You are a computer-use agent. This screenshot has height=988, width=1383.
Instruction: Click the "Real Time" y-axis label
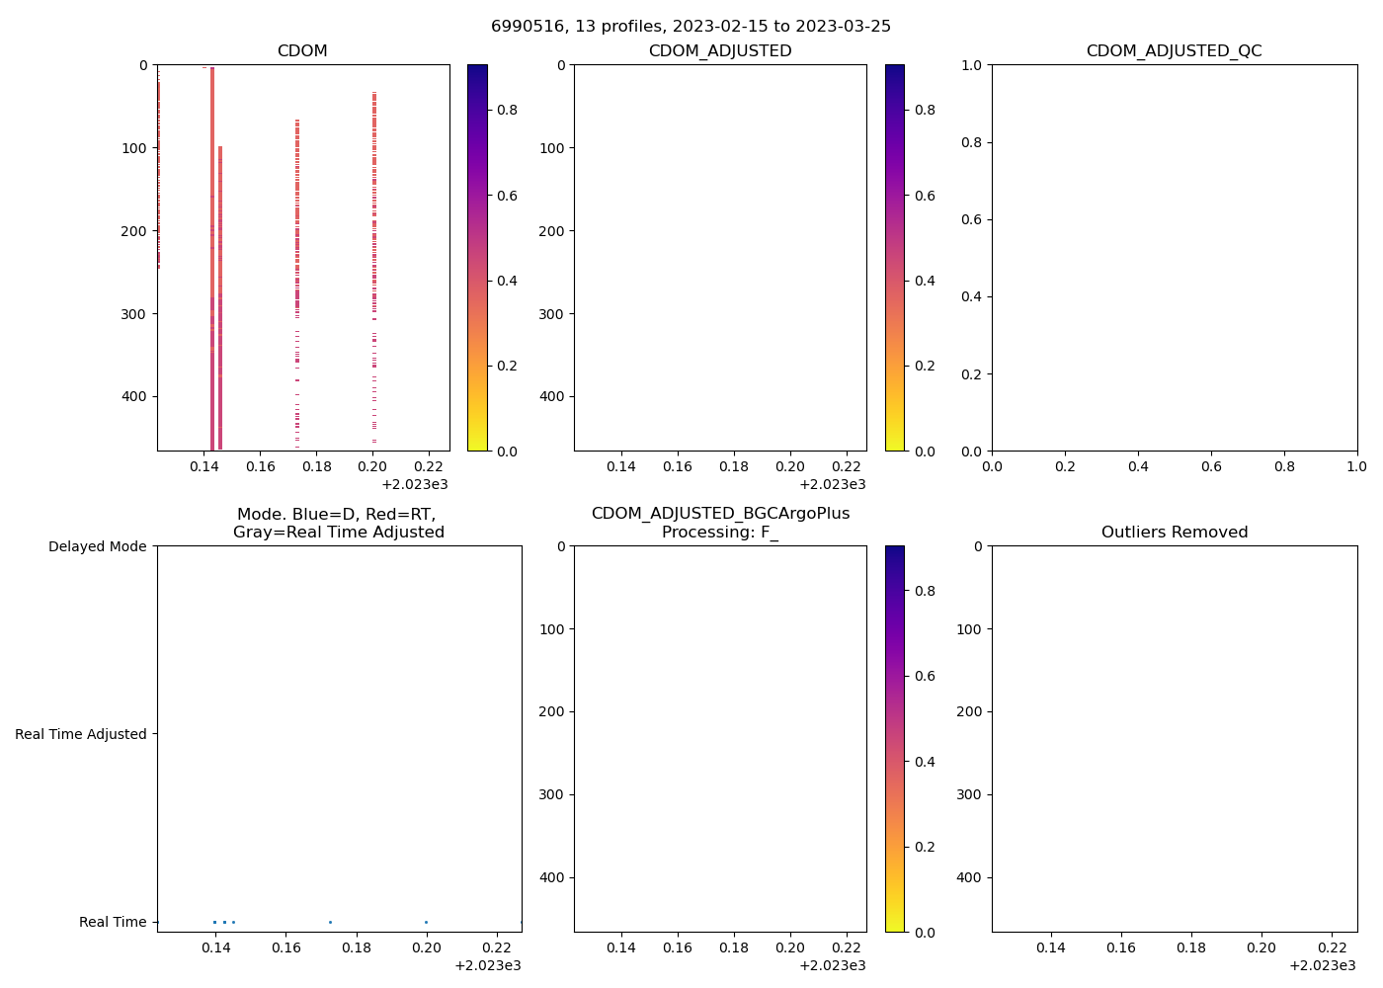[113, 922]
